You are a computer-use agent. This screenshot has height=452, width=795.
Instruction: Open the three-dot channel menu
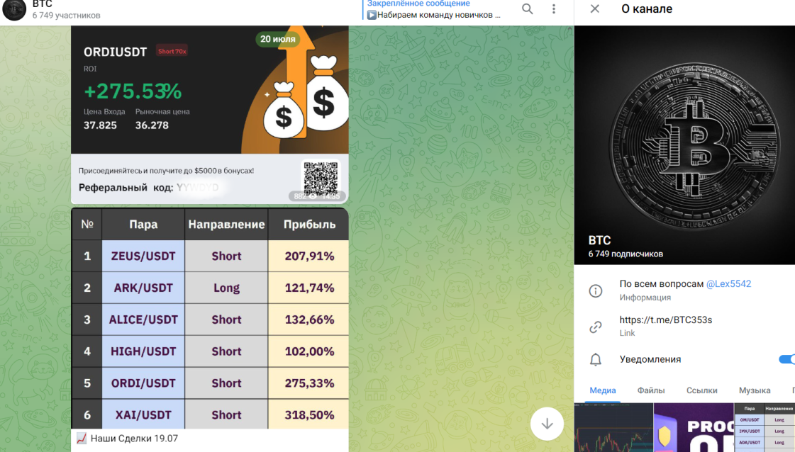tap(554, 9)
